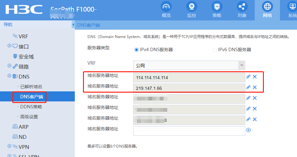Image resolution: width=297 pixels, height=157 pixels.
Task: Go to 高级设置 under DNS
Action: coord(29,117)
